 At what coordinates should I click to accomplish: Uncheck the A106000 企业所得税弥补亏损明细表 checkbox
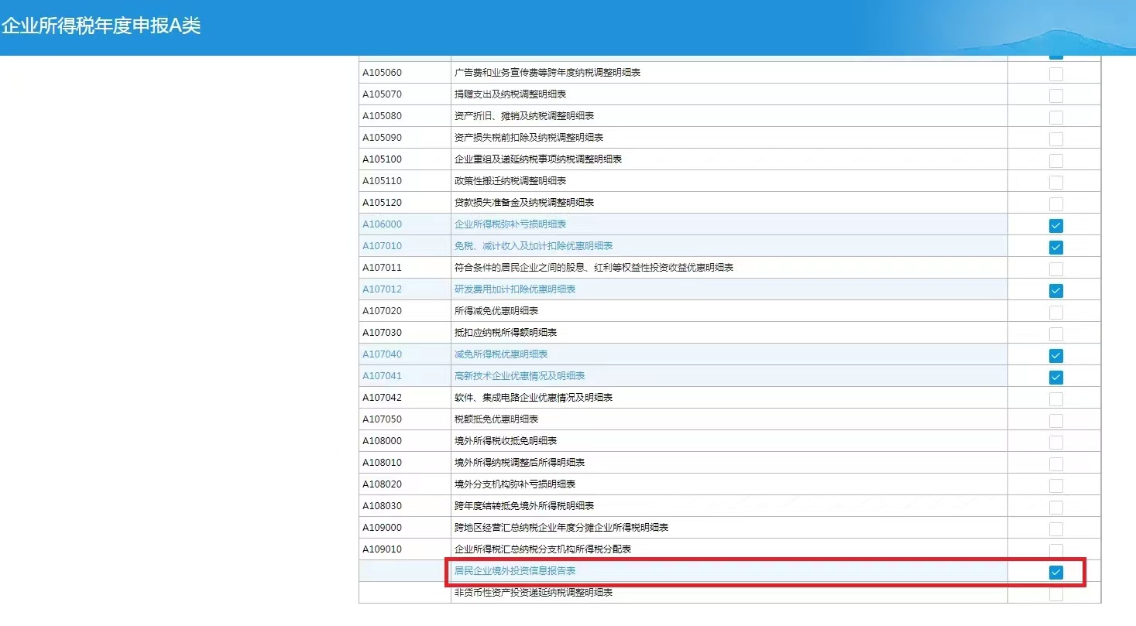click(x=1055, y=226)
